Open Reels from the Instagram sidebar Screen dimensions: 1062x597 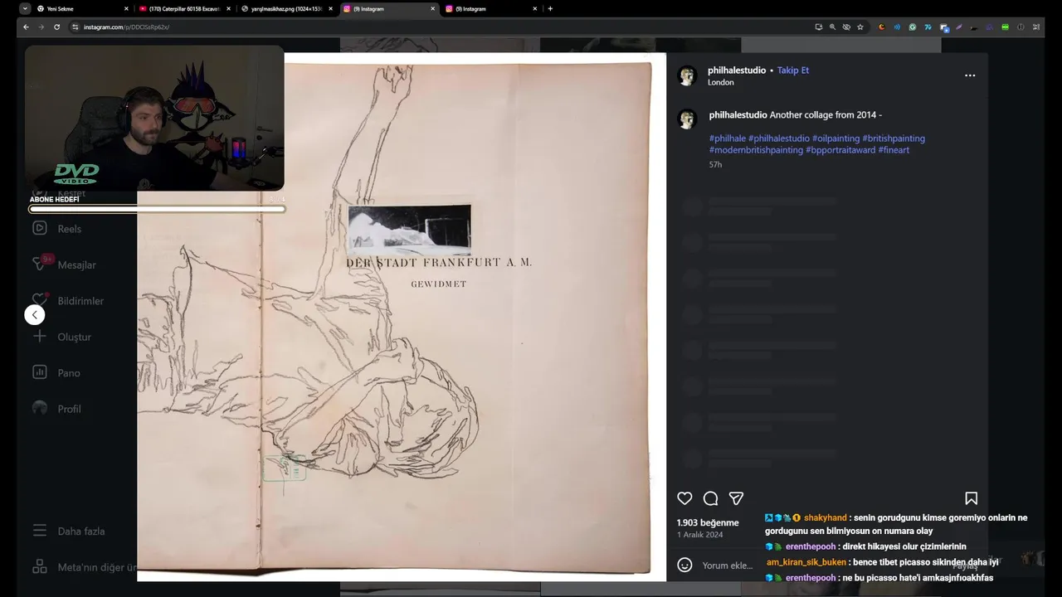pos(57,229)
